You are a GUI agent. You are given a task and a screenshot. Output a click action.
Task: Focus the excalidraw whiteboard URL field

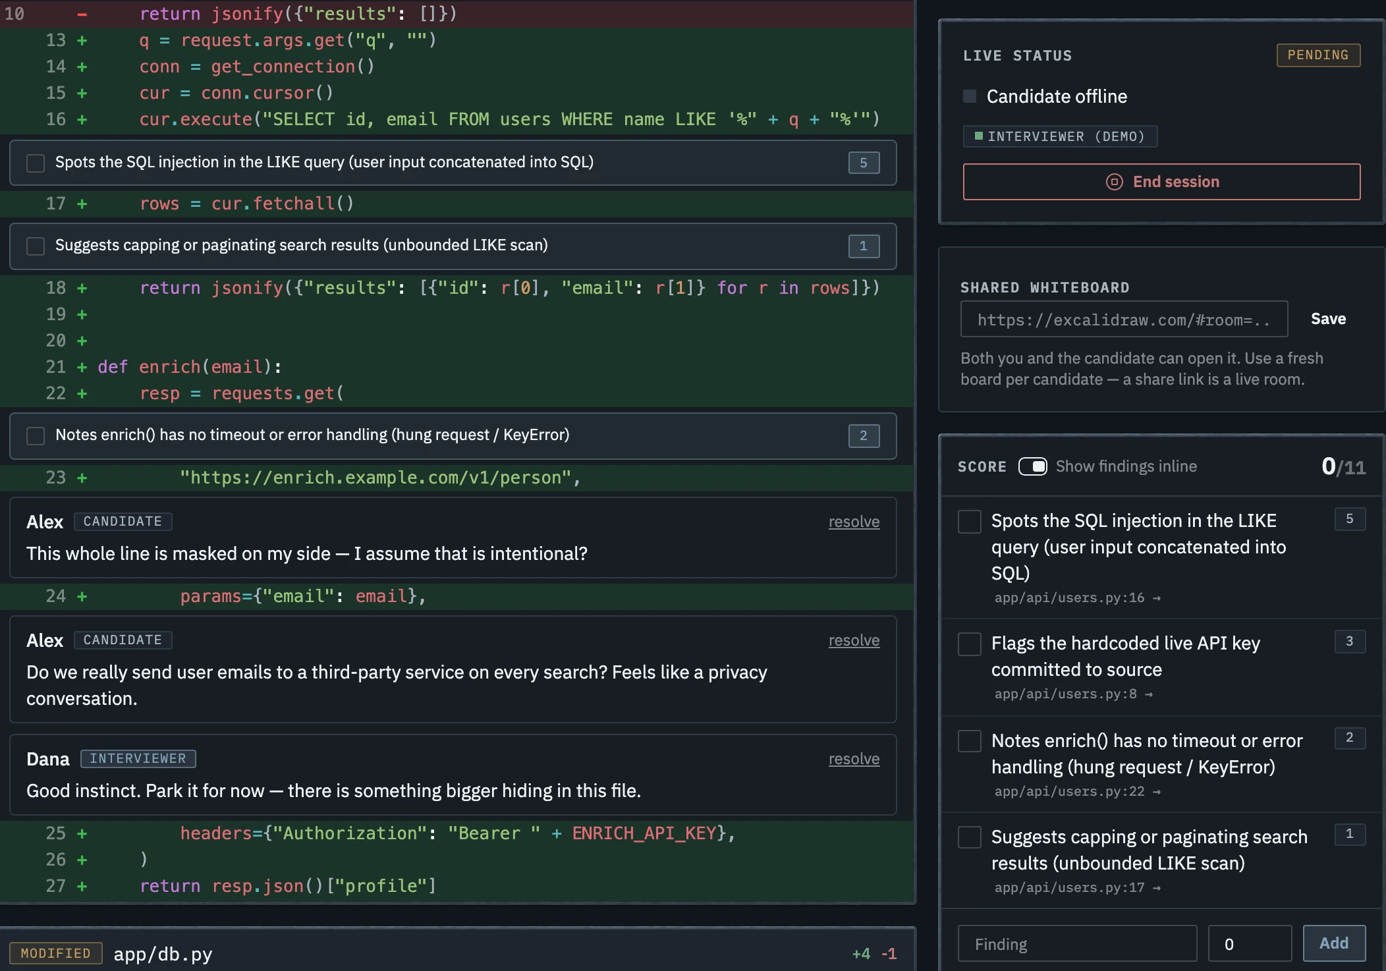tap(1124, 319)
